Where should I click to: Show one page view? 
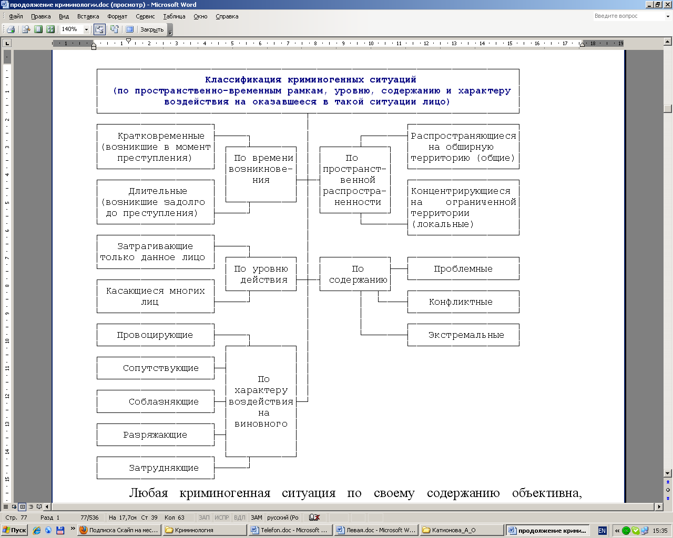(38, 29)
